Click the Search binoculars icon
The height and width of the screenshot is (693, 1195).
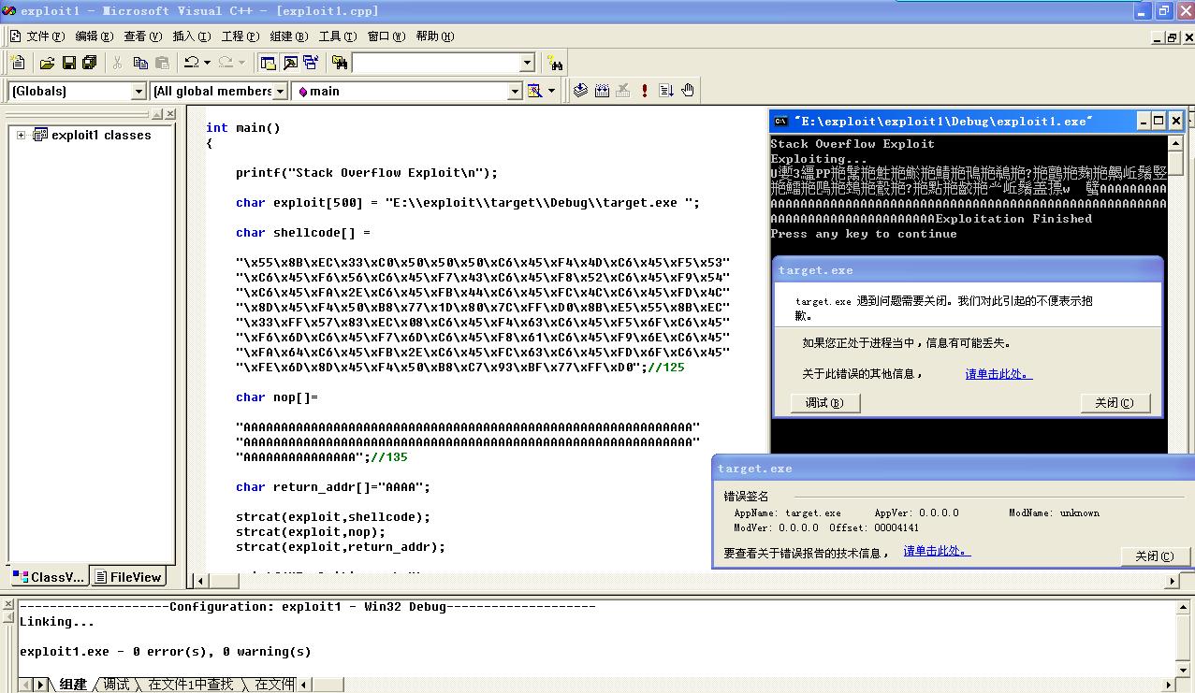pos(556,63)
